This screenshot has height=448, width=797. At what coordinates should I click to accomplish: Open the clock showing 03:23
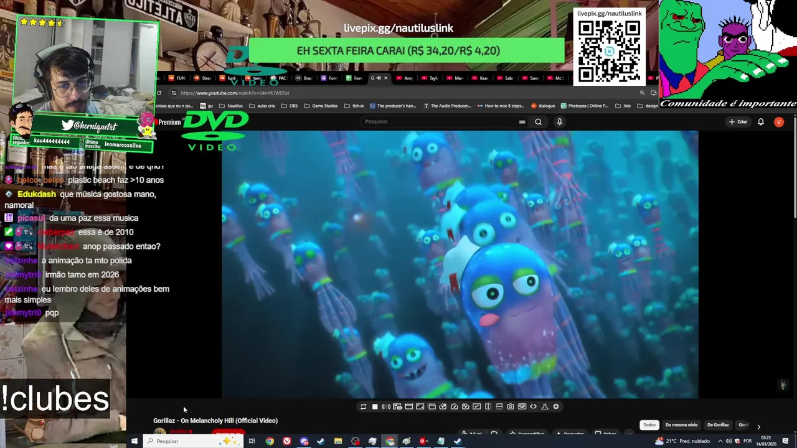[x=766, y=441]
